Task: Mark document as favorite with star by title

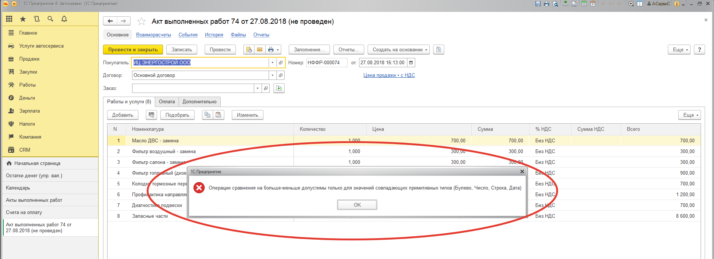Action: pos(141,22)
